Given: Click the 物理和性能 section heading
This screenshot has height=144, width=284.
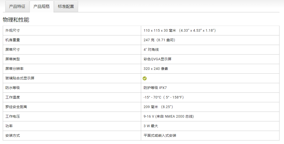Looking at the screenshot, I should point(16,20).
